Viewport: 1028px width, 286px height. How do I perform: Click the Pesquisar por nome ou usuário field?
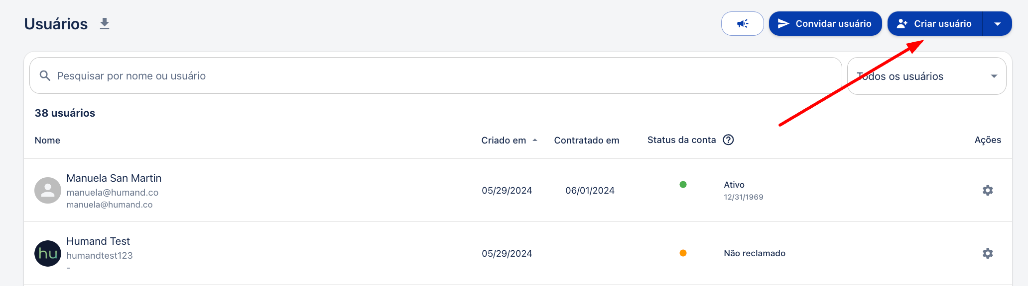pos(436,75)
